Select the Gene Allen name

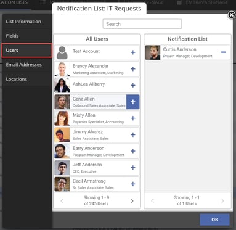coord(83,99)
